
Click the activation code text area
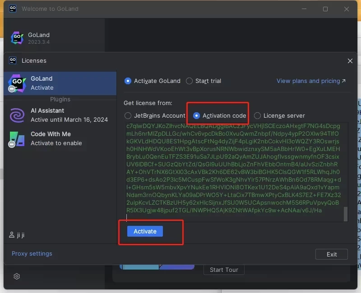(x=234, y=172)
